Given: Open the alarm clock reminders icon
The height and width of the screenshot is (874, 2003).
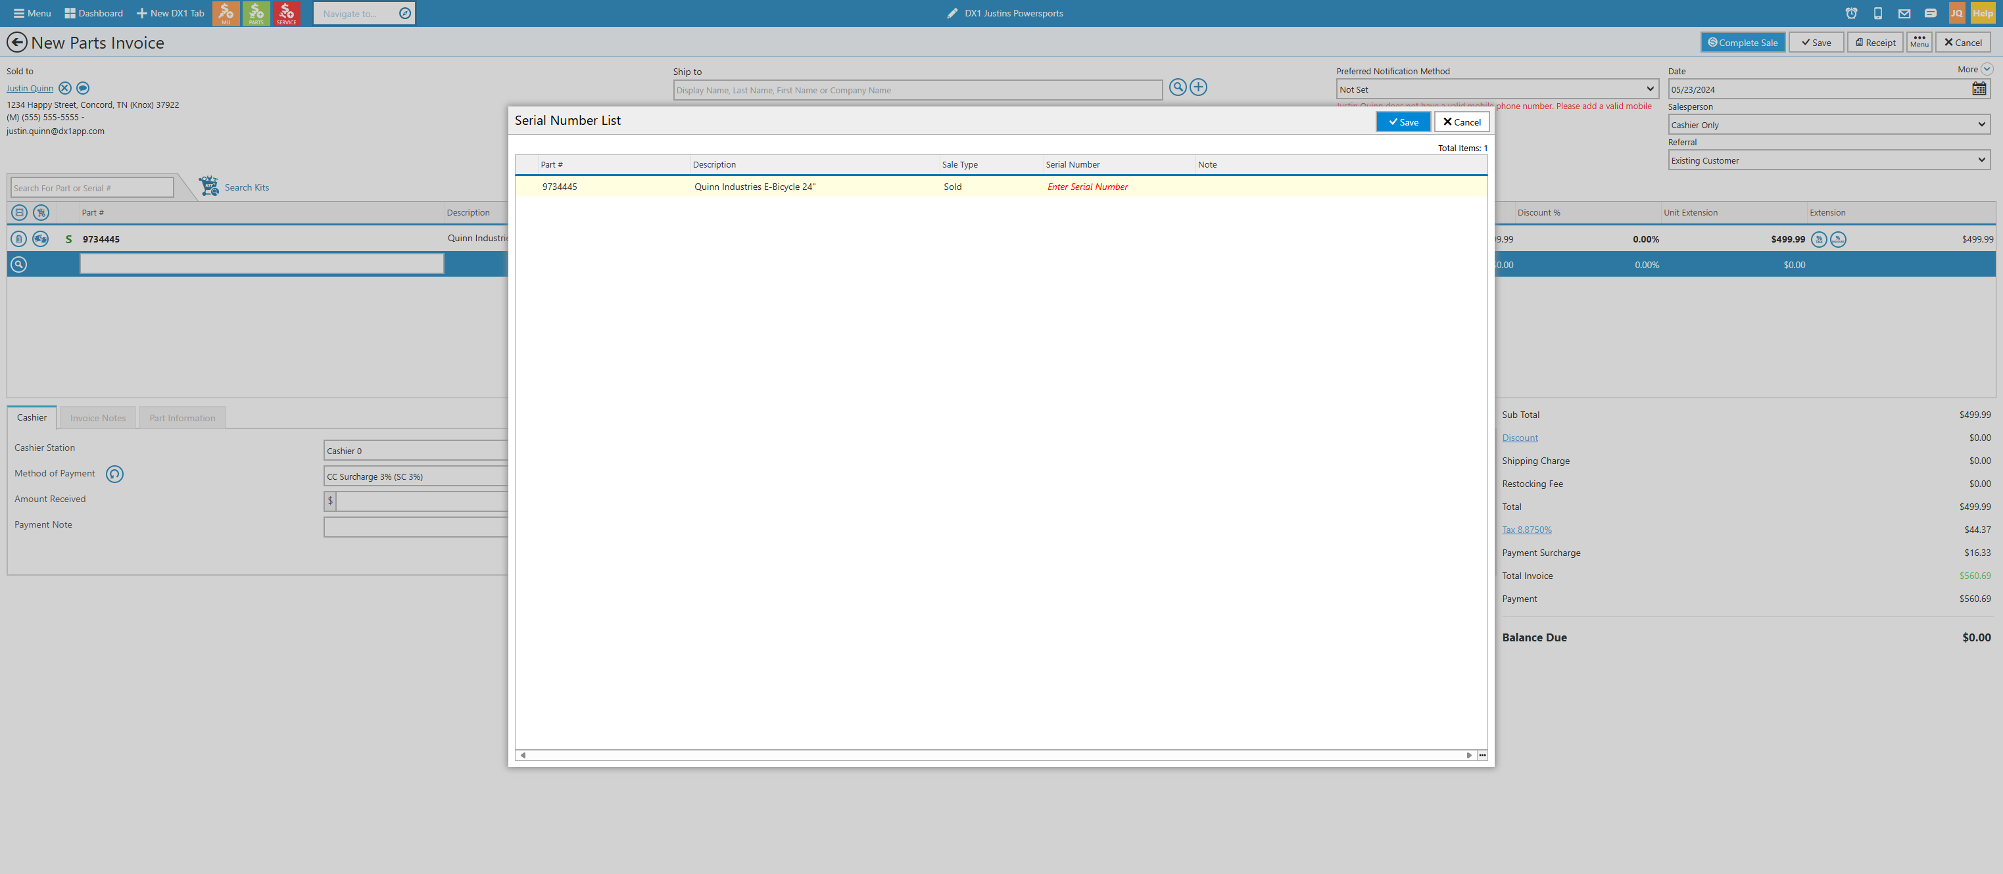Looking at the screenshot, I should click(1851, 13).
